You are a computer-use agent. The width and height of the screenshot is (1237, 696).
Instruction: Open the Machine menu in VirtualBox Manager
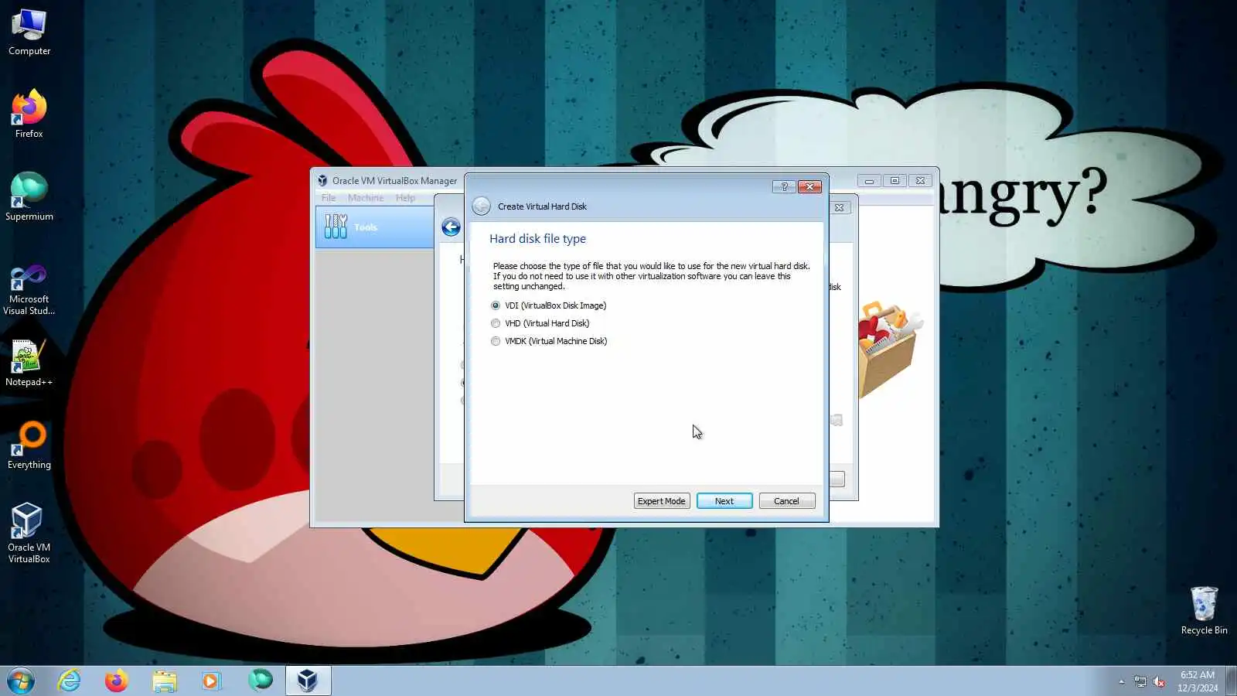pos(366,198)
